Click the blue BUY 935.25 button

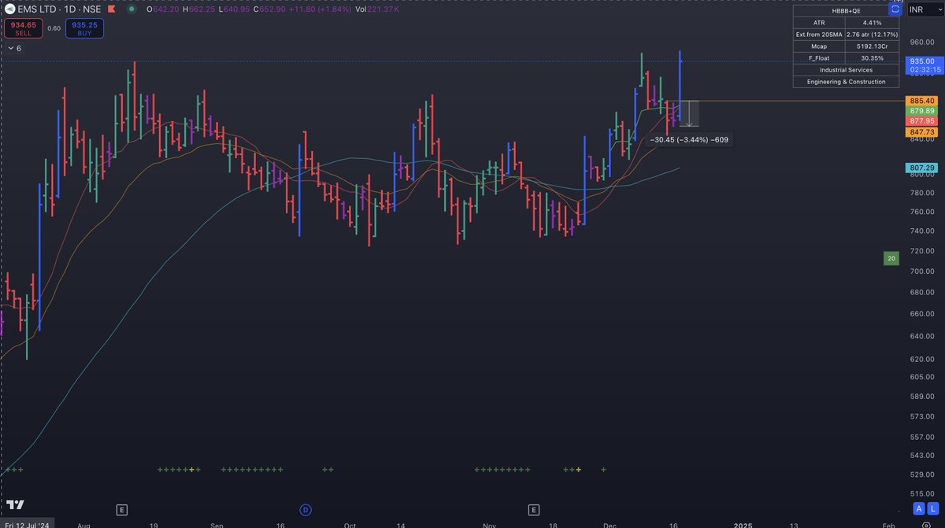click(84, 28)
